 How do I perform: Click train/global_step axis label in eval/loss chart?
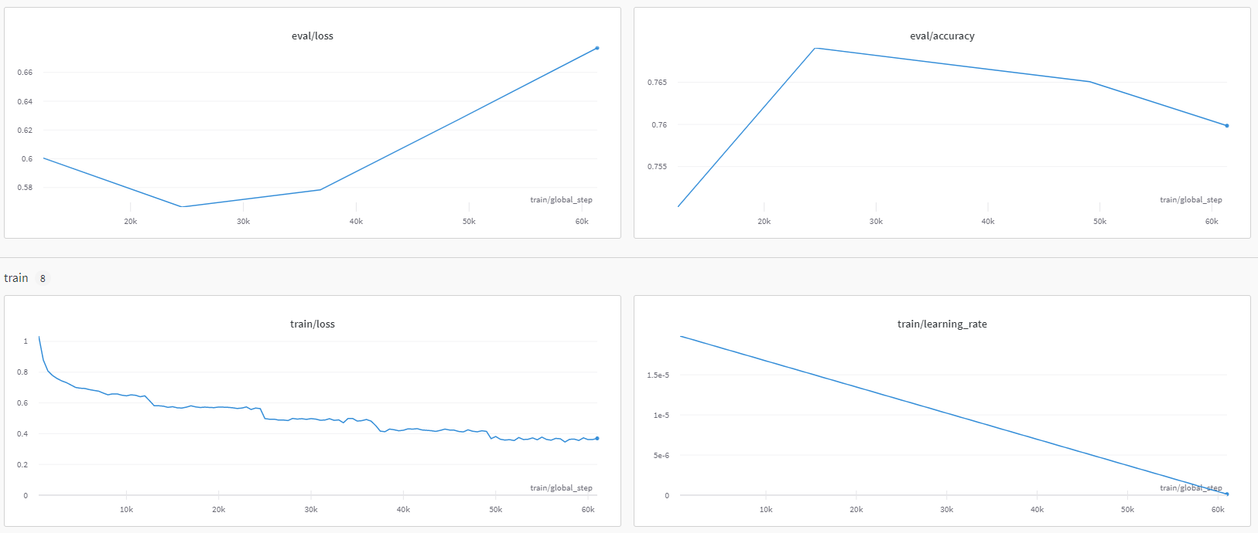[x=561, y=200]
